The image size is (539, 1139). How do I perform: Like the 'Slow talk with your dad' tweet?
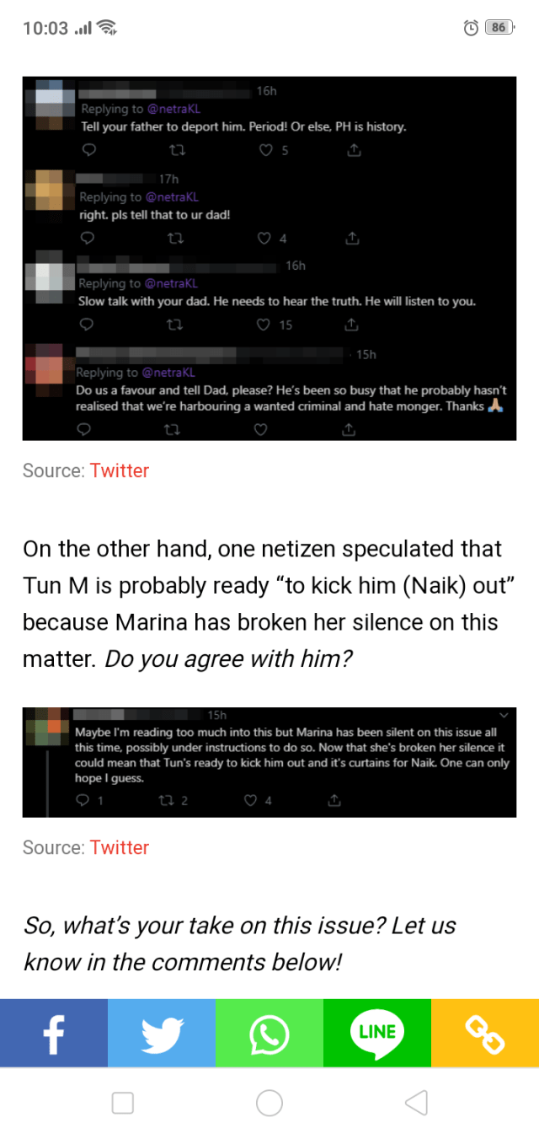point(263,325)
